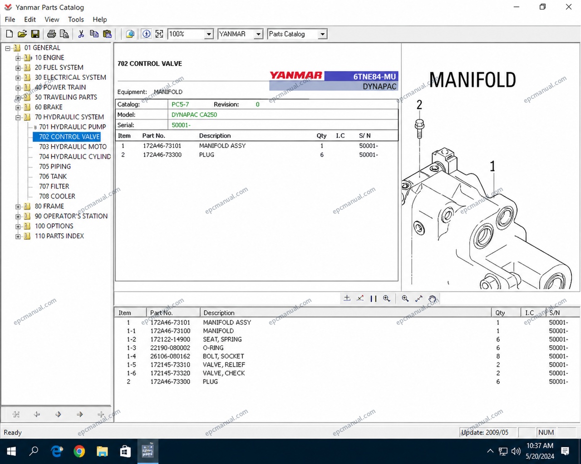Click the Print icon in toolbar

point(51,34)
